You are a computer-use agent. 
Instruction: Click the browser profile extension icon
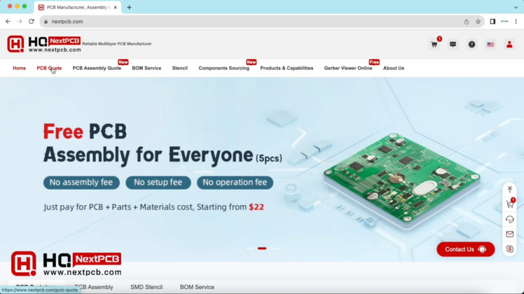(x=504, y=22)
